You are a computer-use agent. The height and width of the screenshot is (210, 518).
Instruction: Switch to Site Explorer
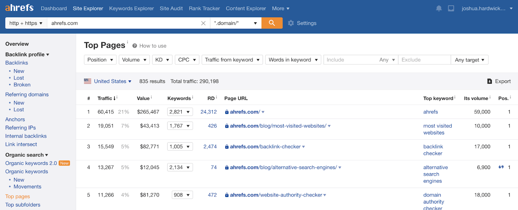[88, 8]
